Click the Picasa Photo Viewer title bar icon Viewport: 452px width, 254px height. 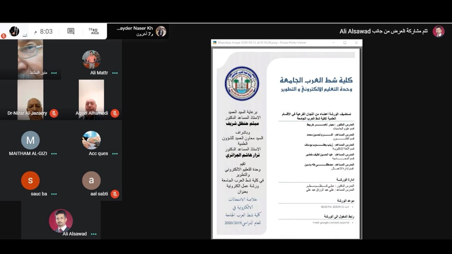(x=214, y=43)
